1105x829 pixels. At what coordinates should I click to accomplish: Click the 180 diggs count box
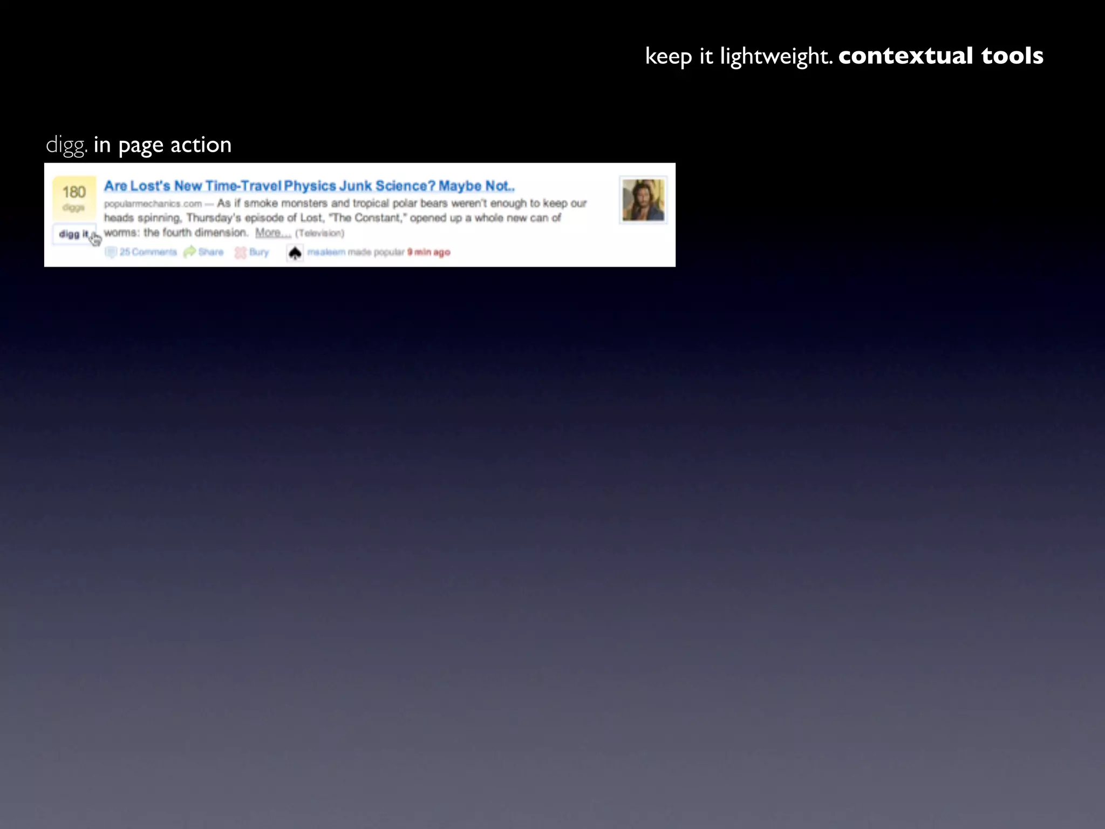[x=74, y=198]
